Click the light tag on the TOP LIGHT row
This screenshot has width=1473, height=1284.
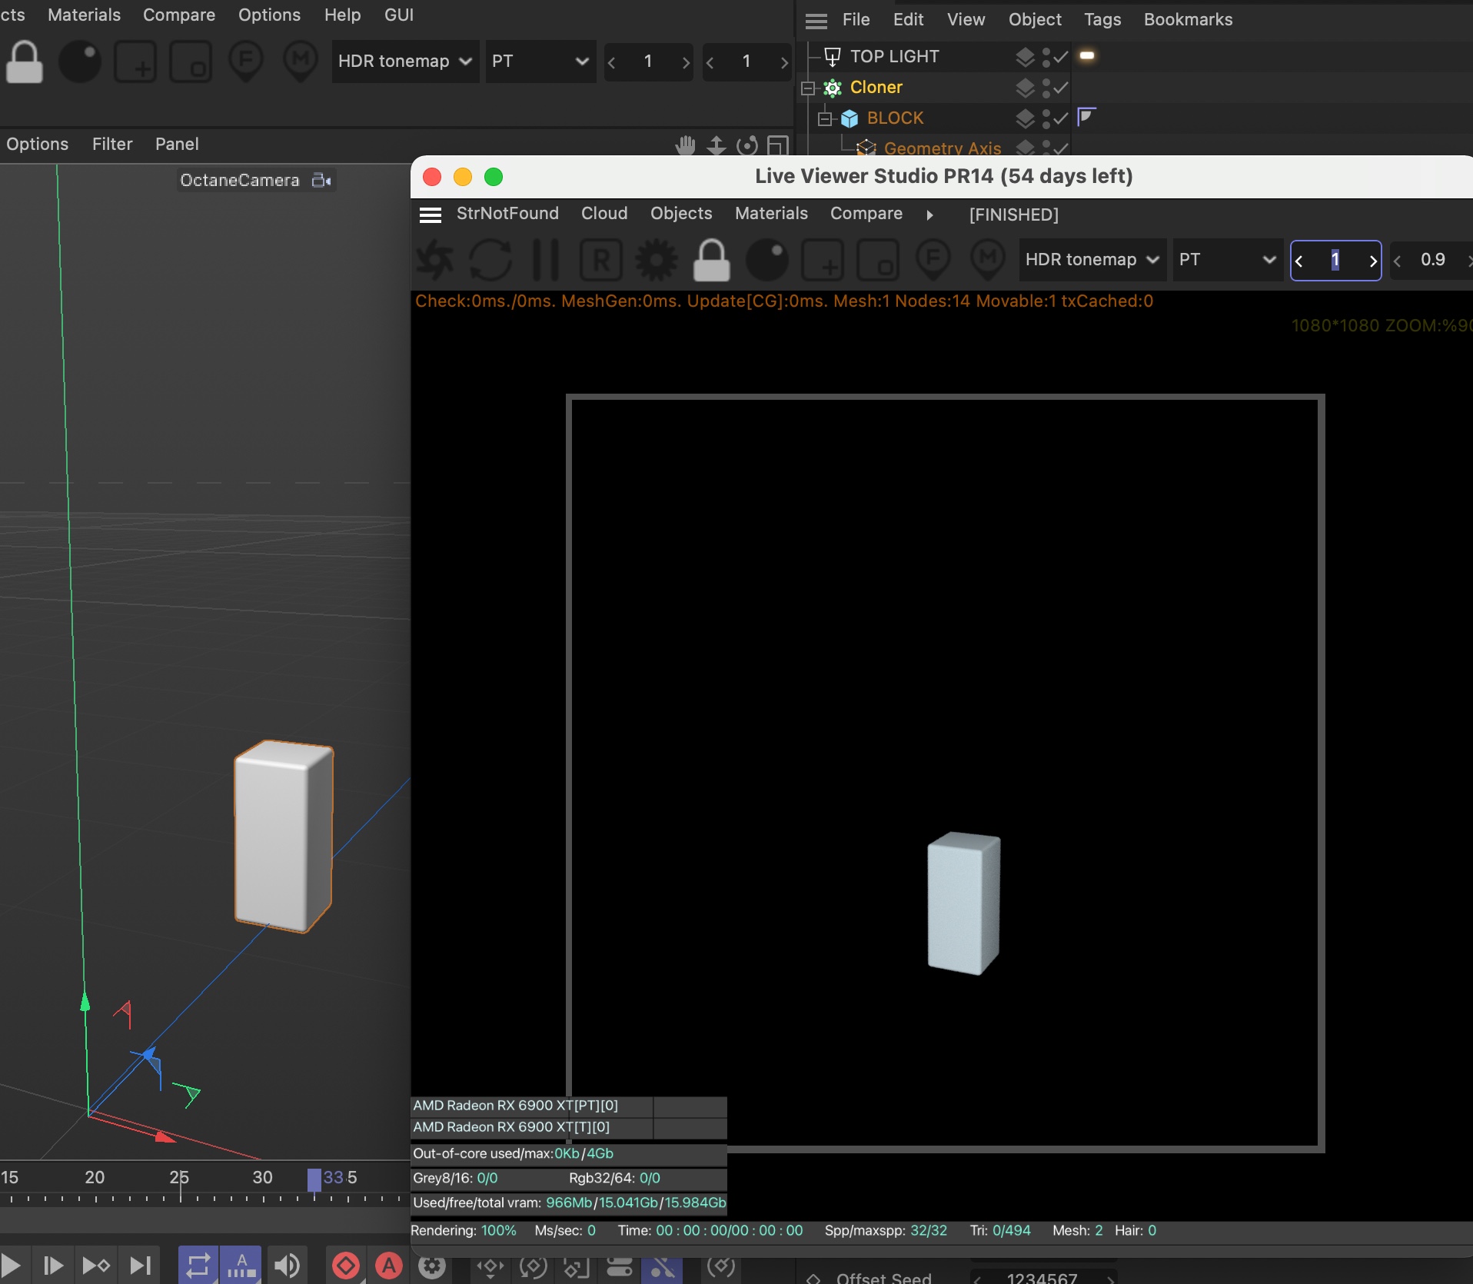point(1087,55)
